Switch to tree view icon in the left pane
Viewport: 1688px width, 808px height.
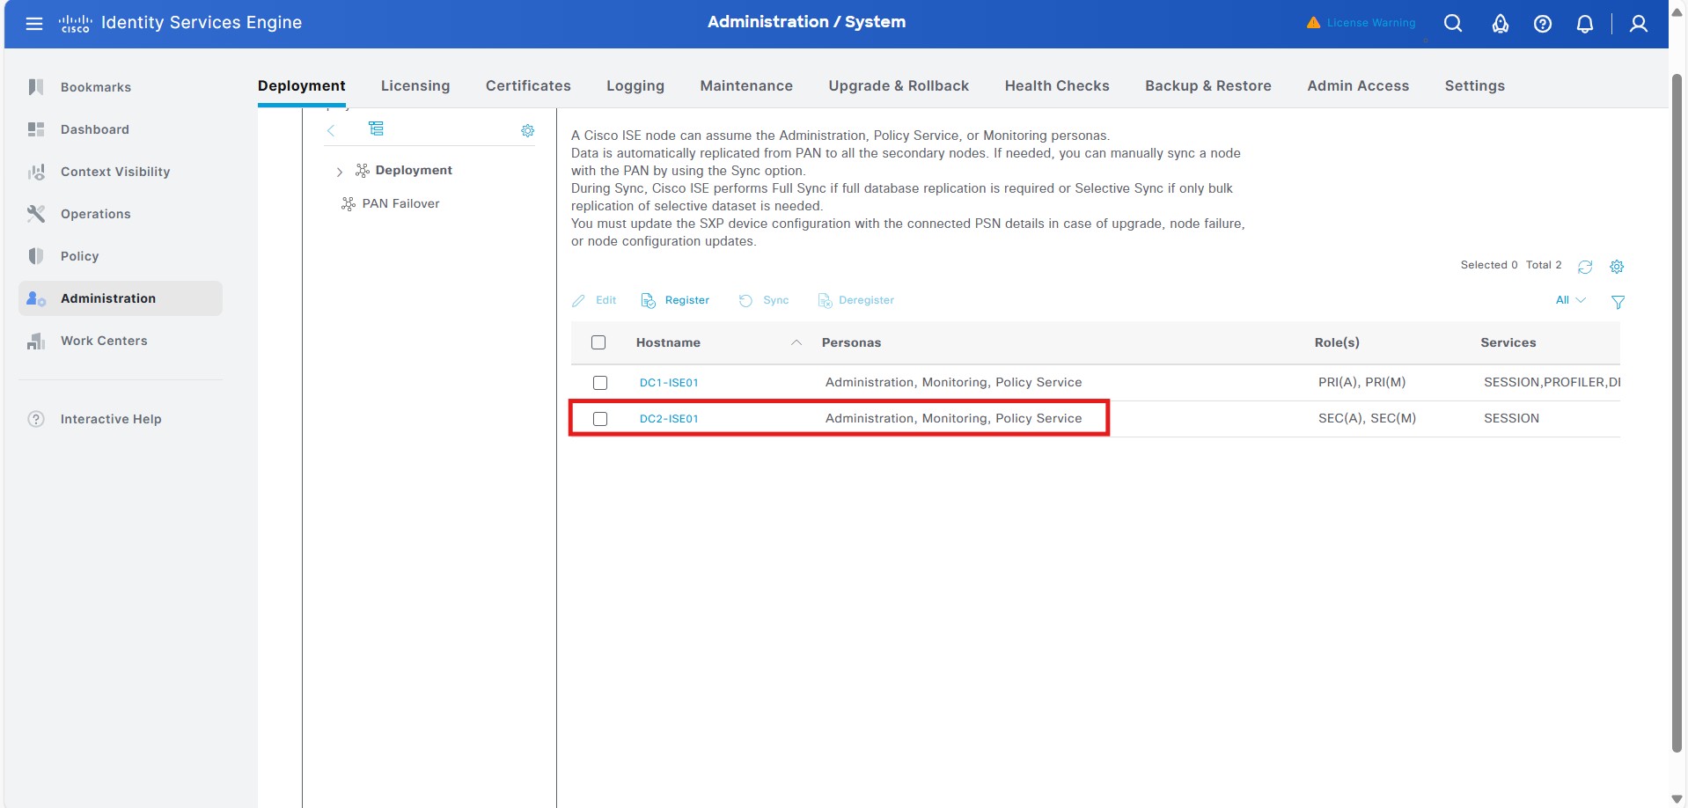click(x=376, y=129)
